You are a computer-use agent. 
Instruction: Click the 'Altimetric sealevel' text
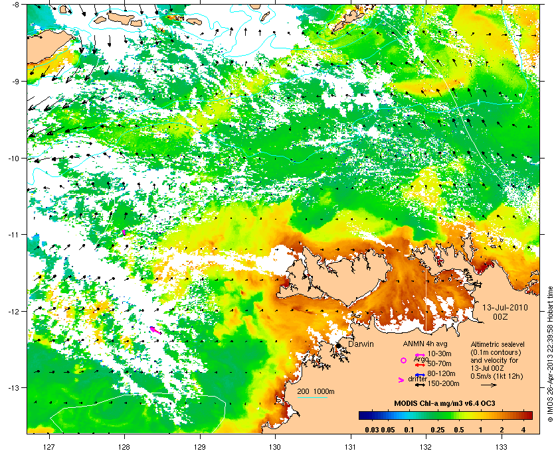(498, 344)
